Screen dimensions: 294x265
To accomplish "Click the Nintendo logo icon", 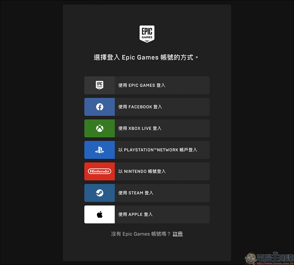I will 100,171.
